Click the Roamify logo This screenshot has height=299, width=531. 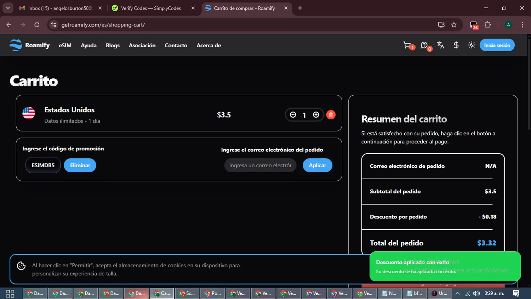coord(29,45)
